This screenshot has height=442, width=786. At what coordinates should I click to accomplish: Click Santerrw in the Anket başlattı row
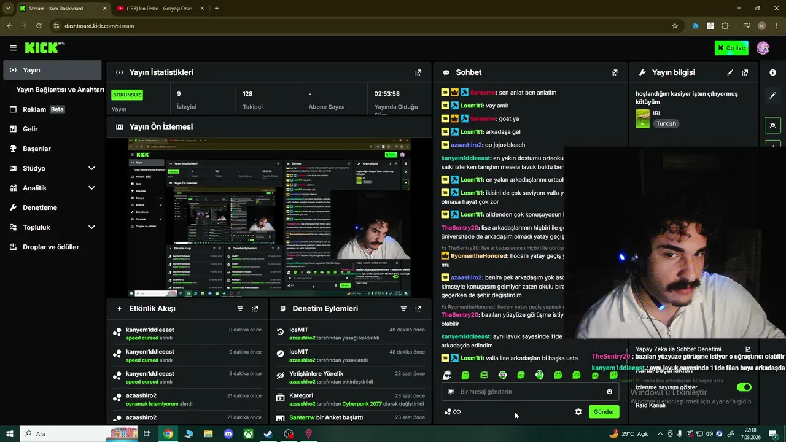tap(302, 417)
